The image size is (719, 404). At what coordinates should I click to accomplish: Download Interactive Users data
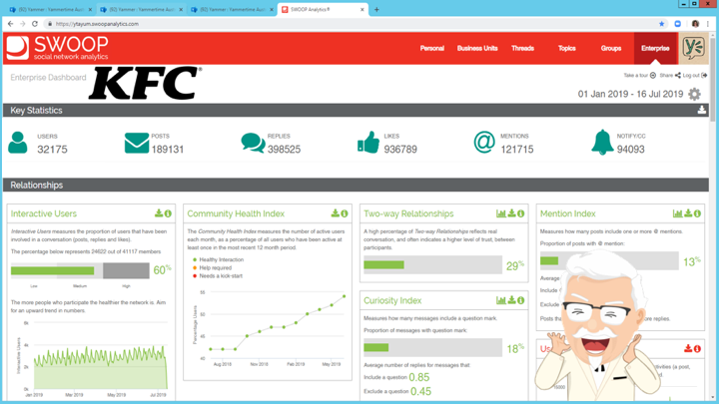click(x=159, y=213)
